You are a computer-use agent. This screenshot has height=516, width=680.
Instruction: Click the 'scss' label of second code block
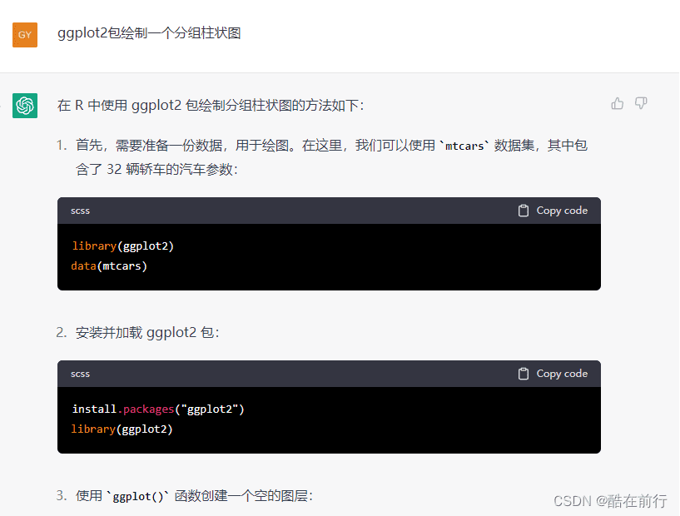pos(80,374)
